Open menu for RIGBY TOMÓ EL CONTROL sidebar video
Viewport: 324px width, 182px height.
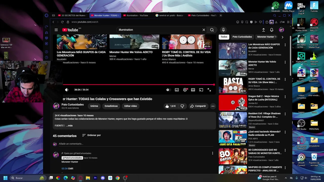pos(285,79)
